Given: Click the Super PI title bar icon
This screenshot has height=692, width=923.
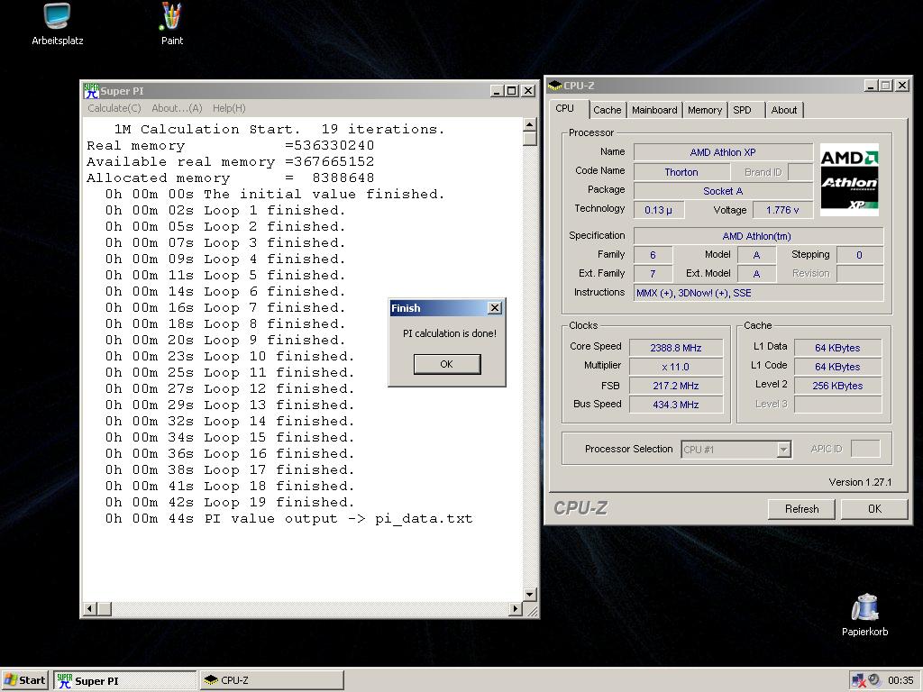Looking at the screenshot, I should point(91,91).
